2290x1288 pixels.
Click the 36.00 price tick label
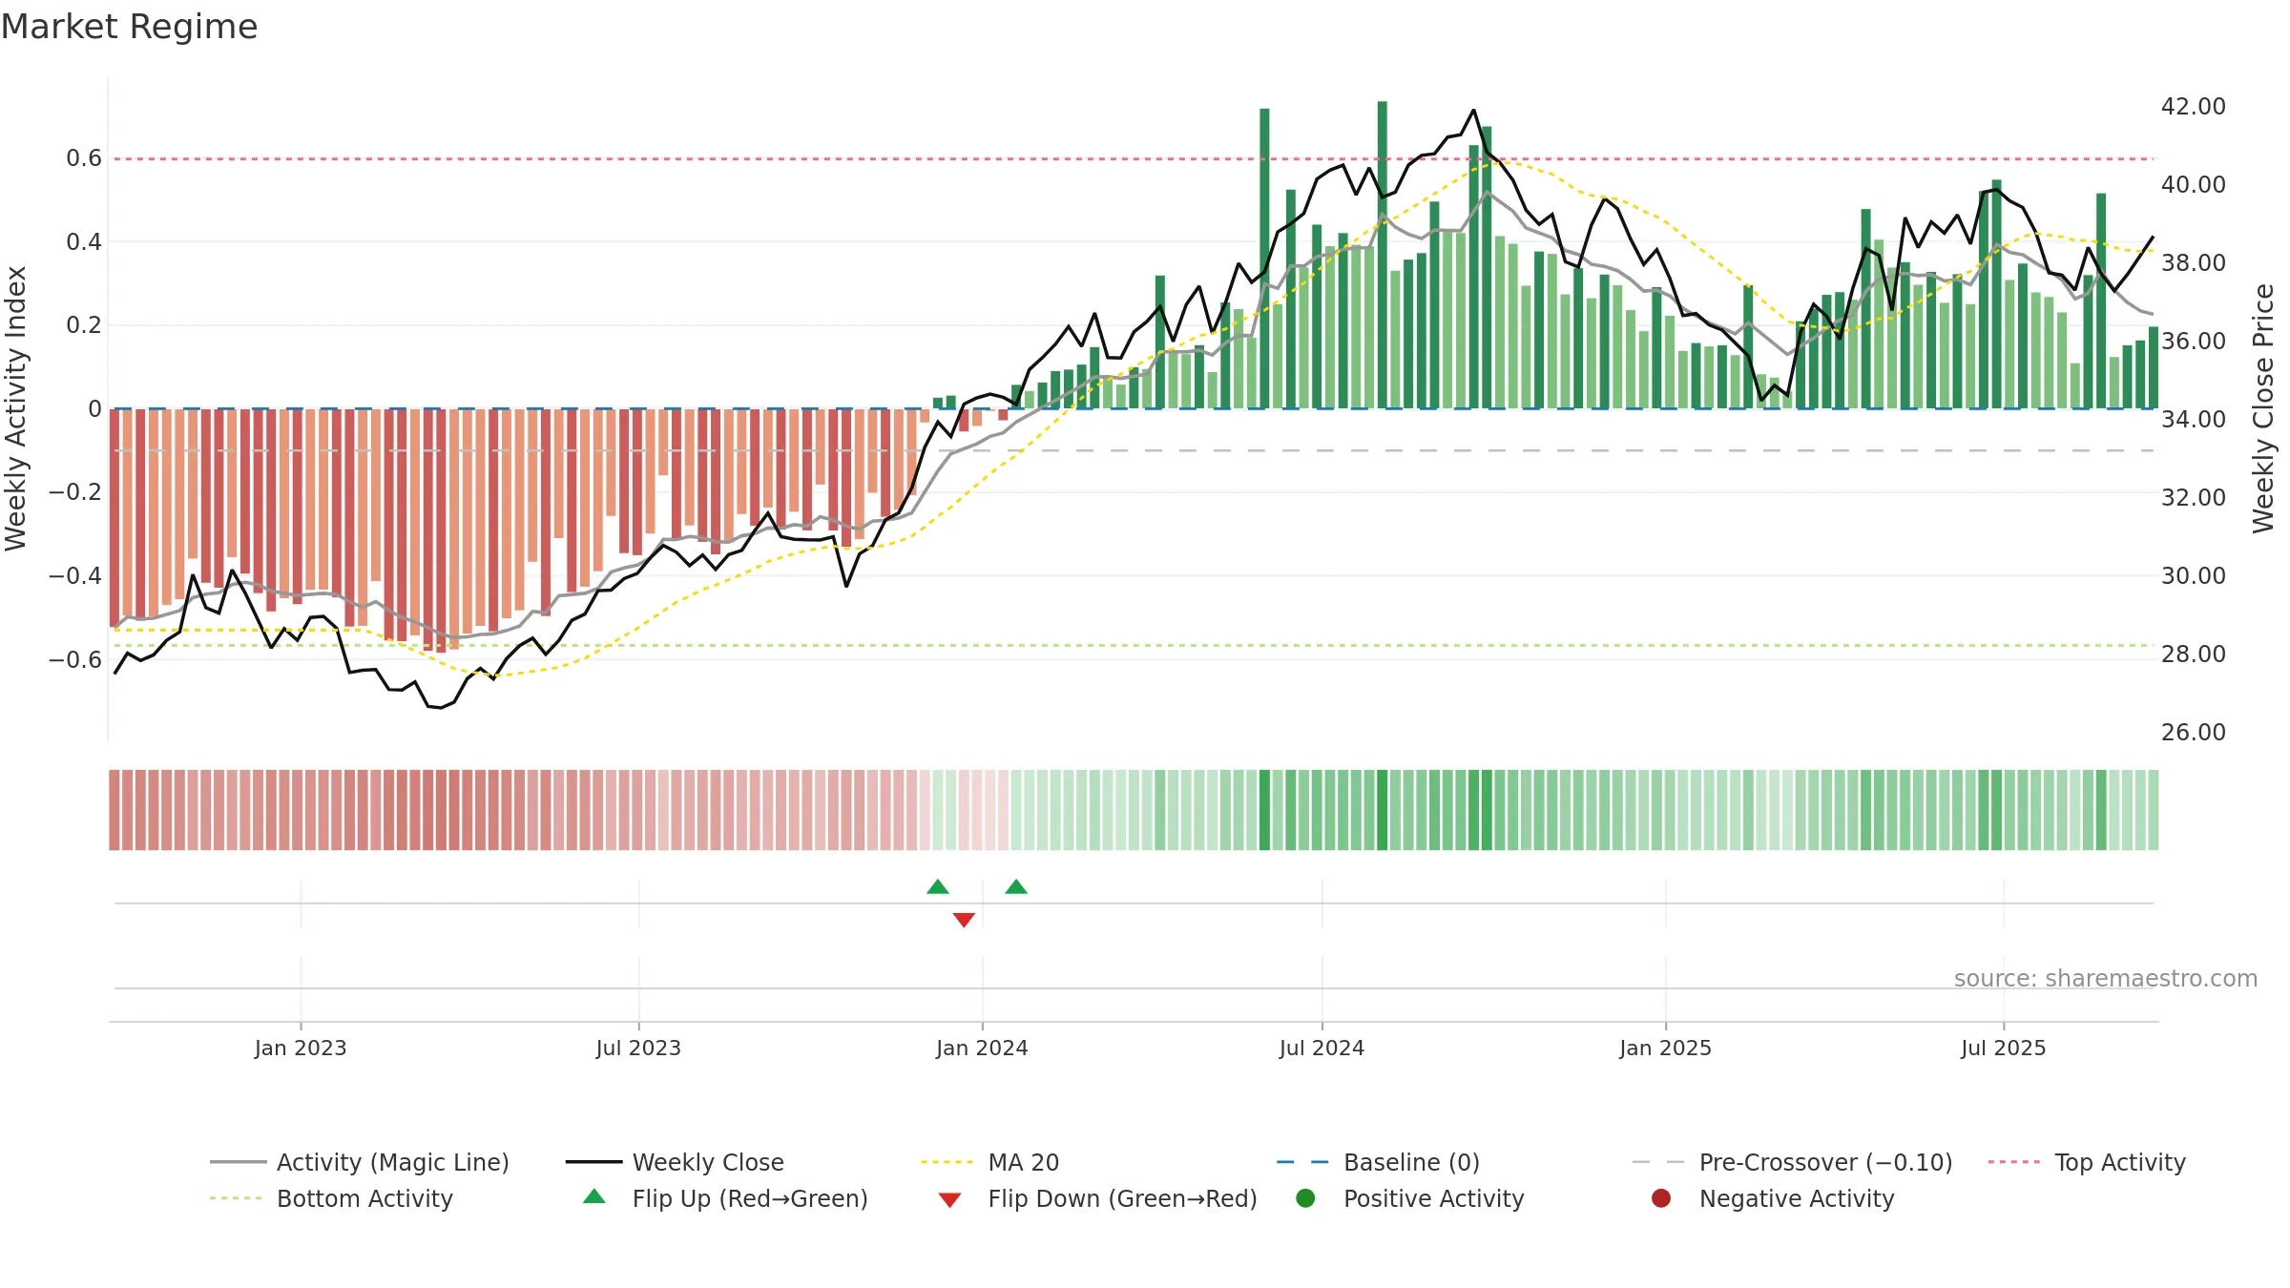(2194, 342)
